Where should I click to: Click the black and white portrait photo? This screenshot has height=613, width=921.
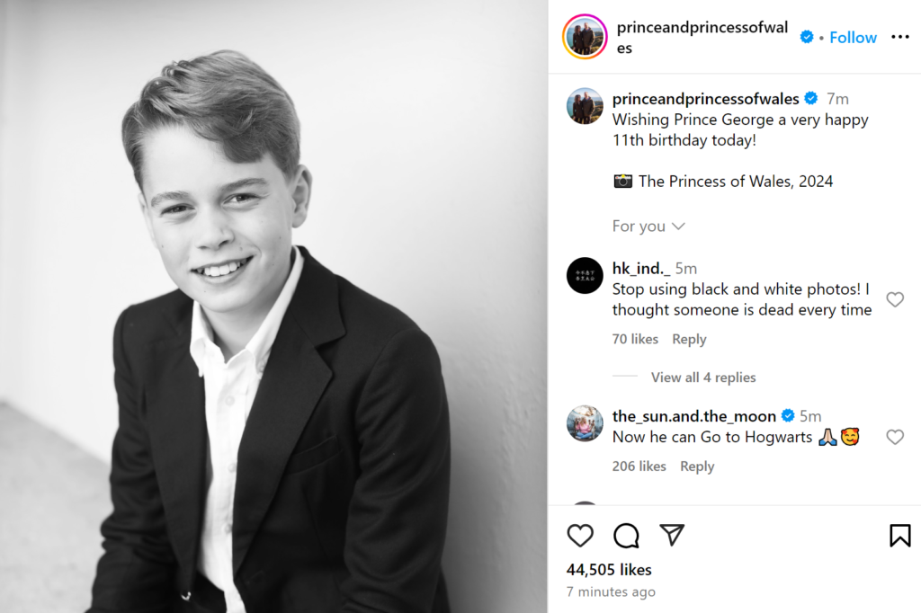[273, 306]
